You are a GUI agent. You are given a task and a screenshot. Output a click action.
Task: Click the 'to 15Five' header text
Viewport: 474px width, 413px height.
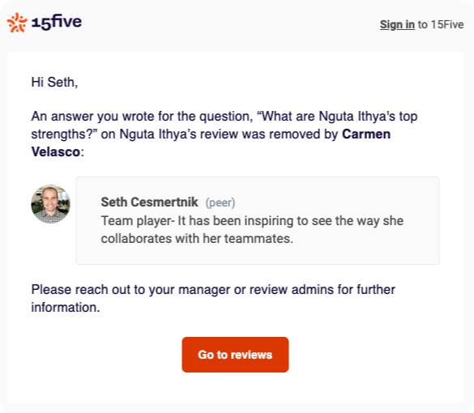pos(441,24)
